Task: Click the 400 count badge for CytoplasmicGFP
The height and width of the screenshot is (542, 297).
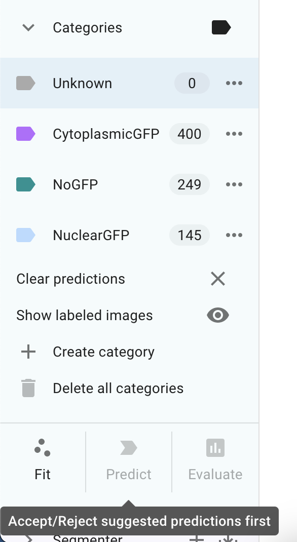Action: click(189, 134)
